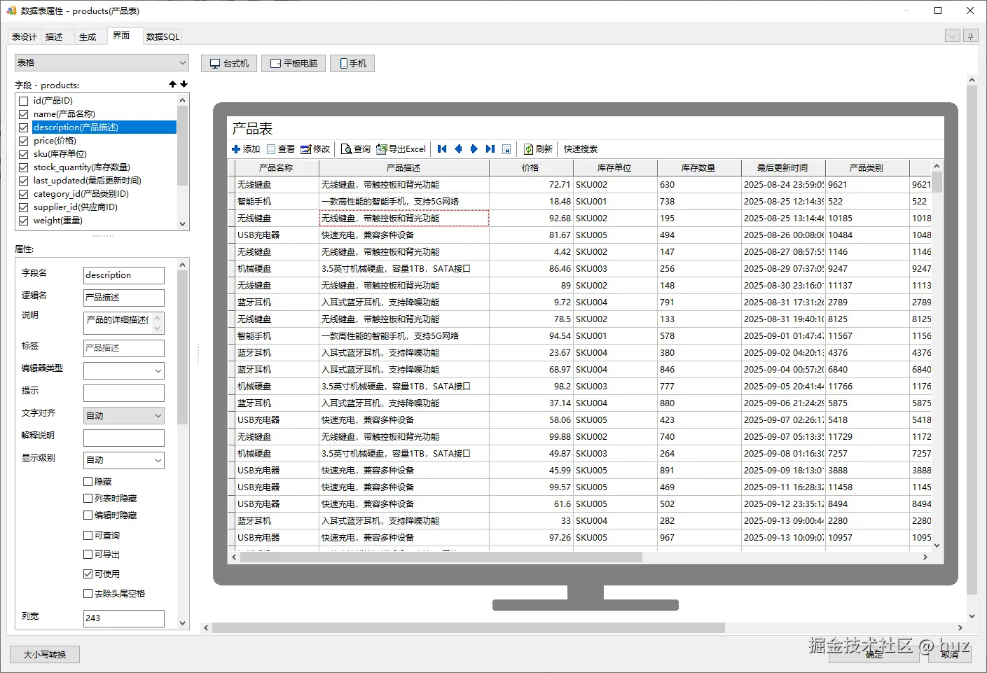Click the page number icon in toolbar
Image resolution: width=987 pixels, height=673 pixels.
click(x=506, y=149)
